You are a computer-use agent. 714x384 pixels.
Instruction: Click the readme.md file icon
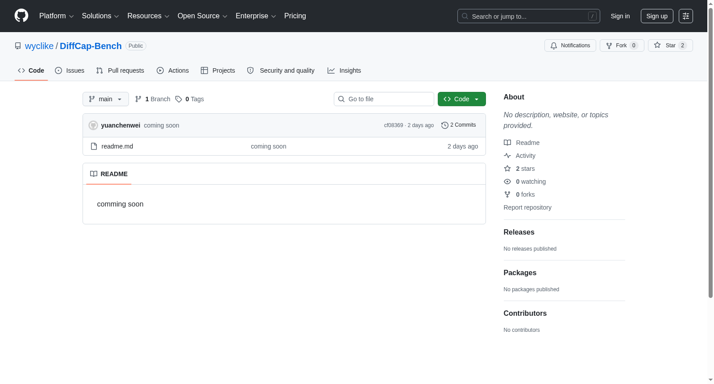(x=94, y=146)
